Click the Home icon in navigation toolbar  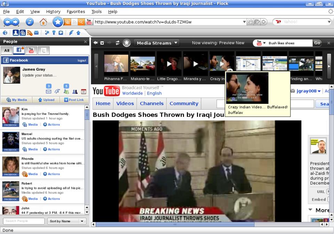point(43,22)
